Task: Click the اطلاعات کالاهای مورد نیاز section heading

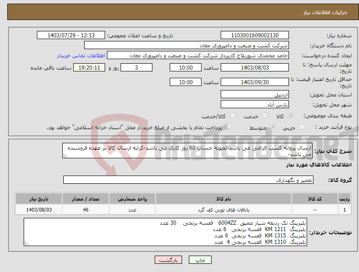Action: pos(319,165)
